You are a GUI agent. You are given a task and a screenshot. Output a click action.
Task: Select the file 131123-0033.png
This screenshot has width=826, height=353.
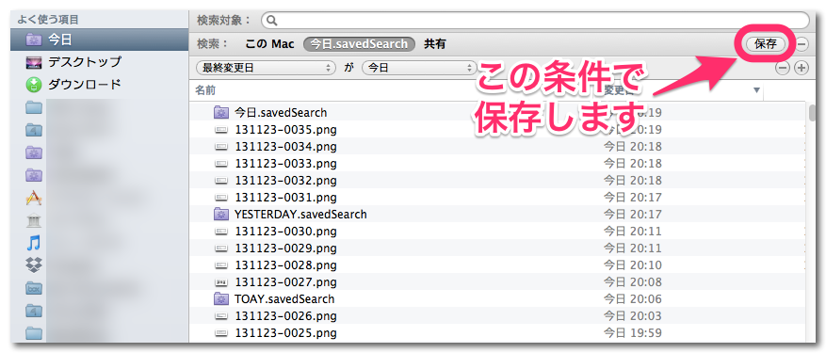285,164
